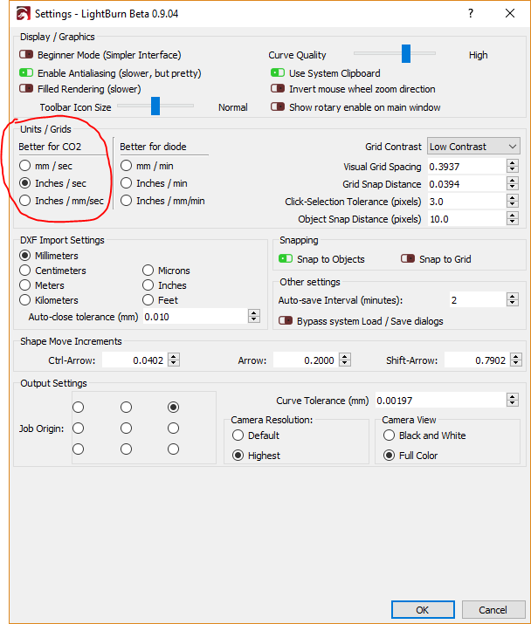Image resolution: width=531 pixels, height=624 pixels.
Task: Click the Object Snap Distance field
Action: (467, 219)
